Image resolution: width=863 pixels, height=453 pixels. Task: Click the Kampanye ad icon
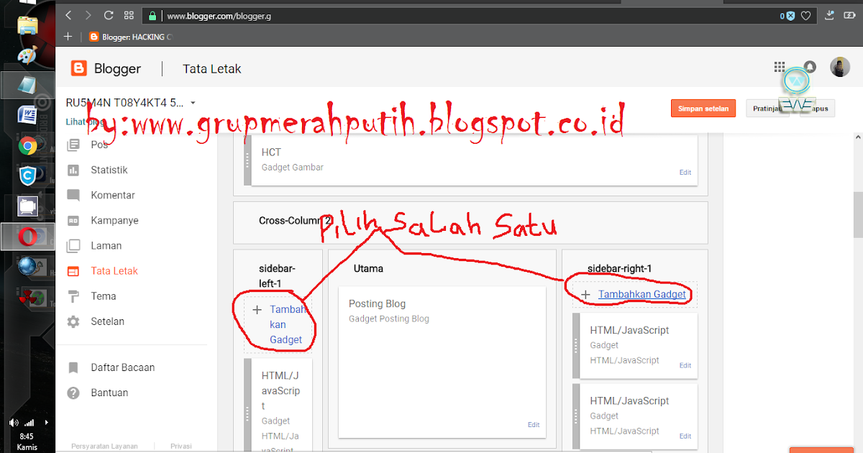click(x=73, y=220)
